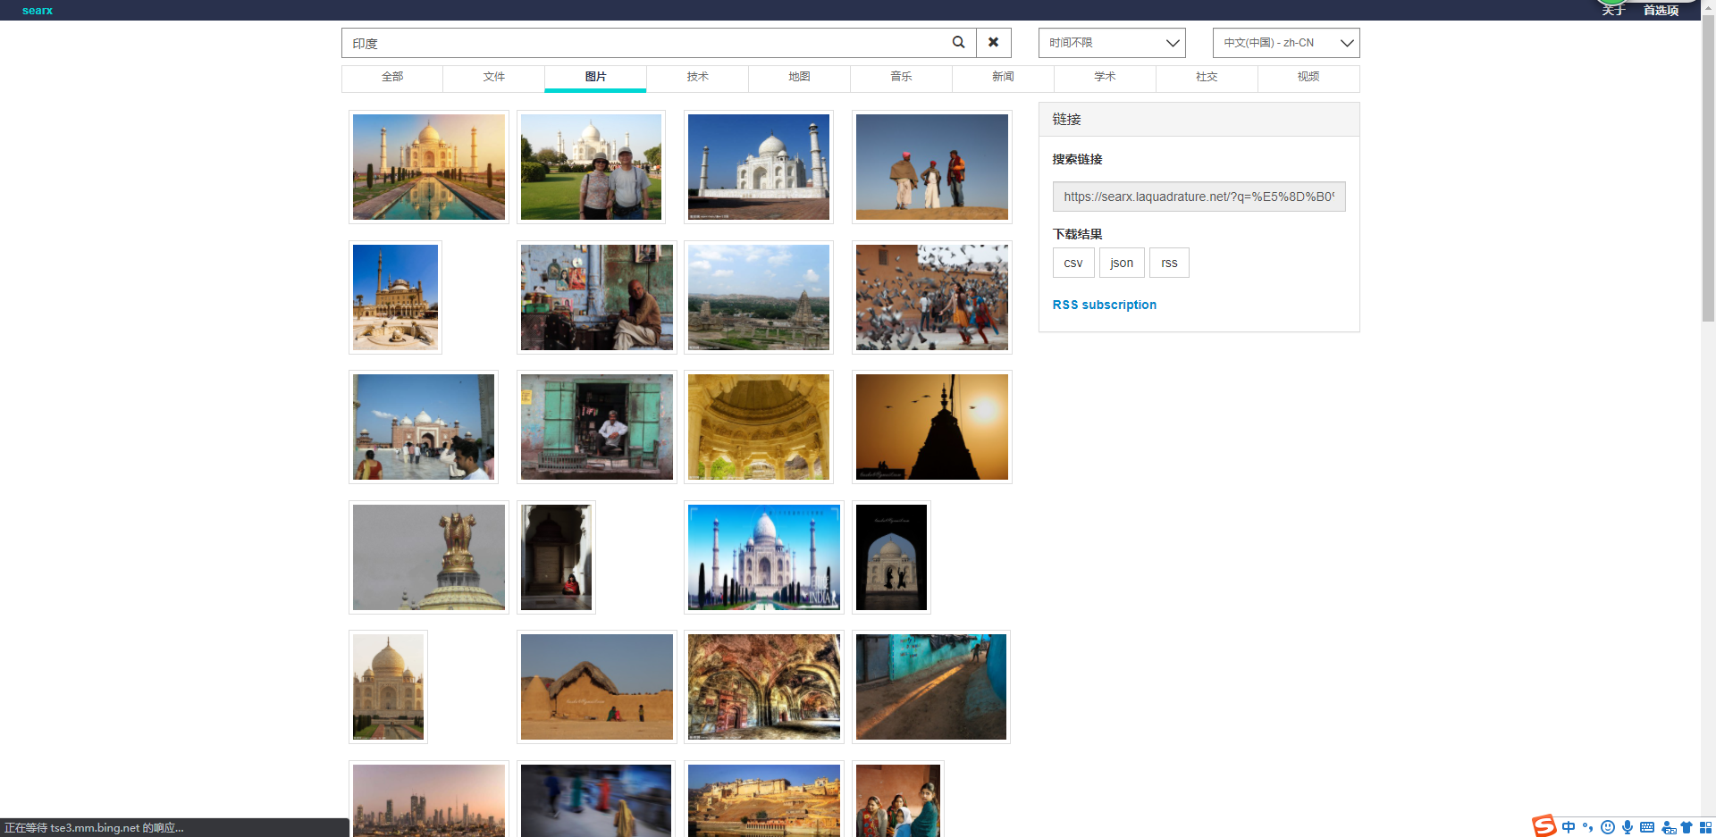This screenshot has width=1716, height=837.
Task: Open the man in cluttered shop image
Action: tap(597, 297)
